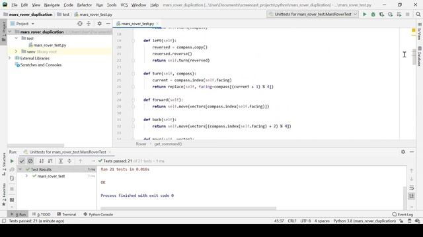Toggle soft-wrap in console output
423x237 pixels.
click(411, 188)
